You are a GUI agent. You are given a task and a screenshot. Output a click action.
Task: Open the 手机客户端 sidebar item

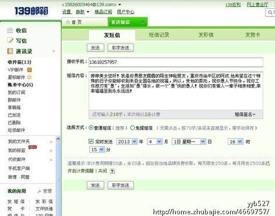19,168
